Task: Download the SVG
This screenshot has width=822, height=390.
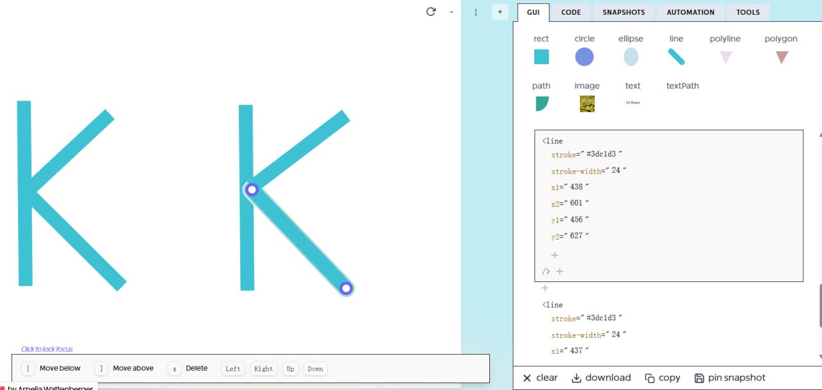Action: coord(601,378)
